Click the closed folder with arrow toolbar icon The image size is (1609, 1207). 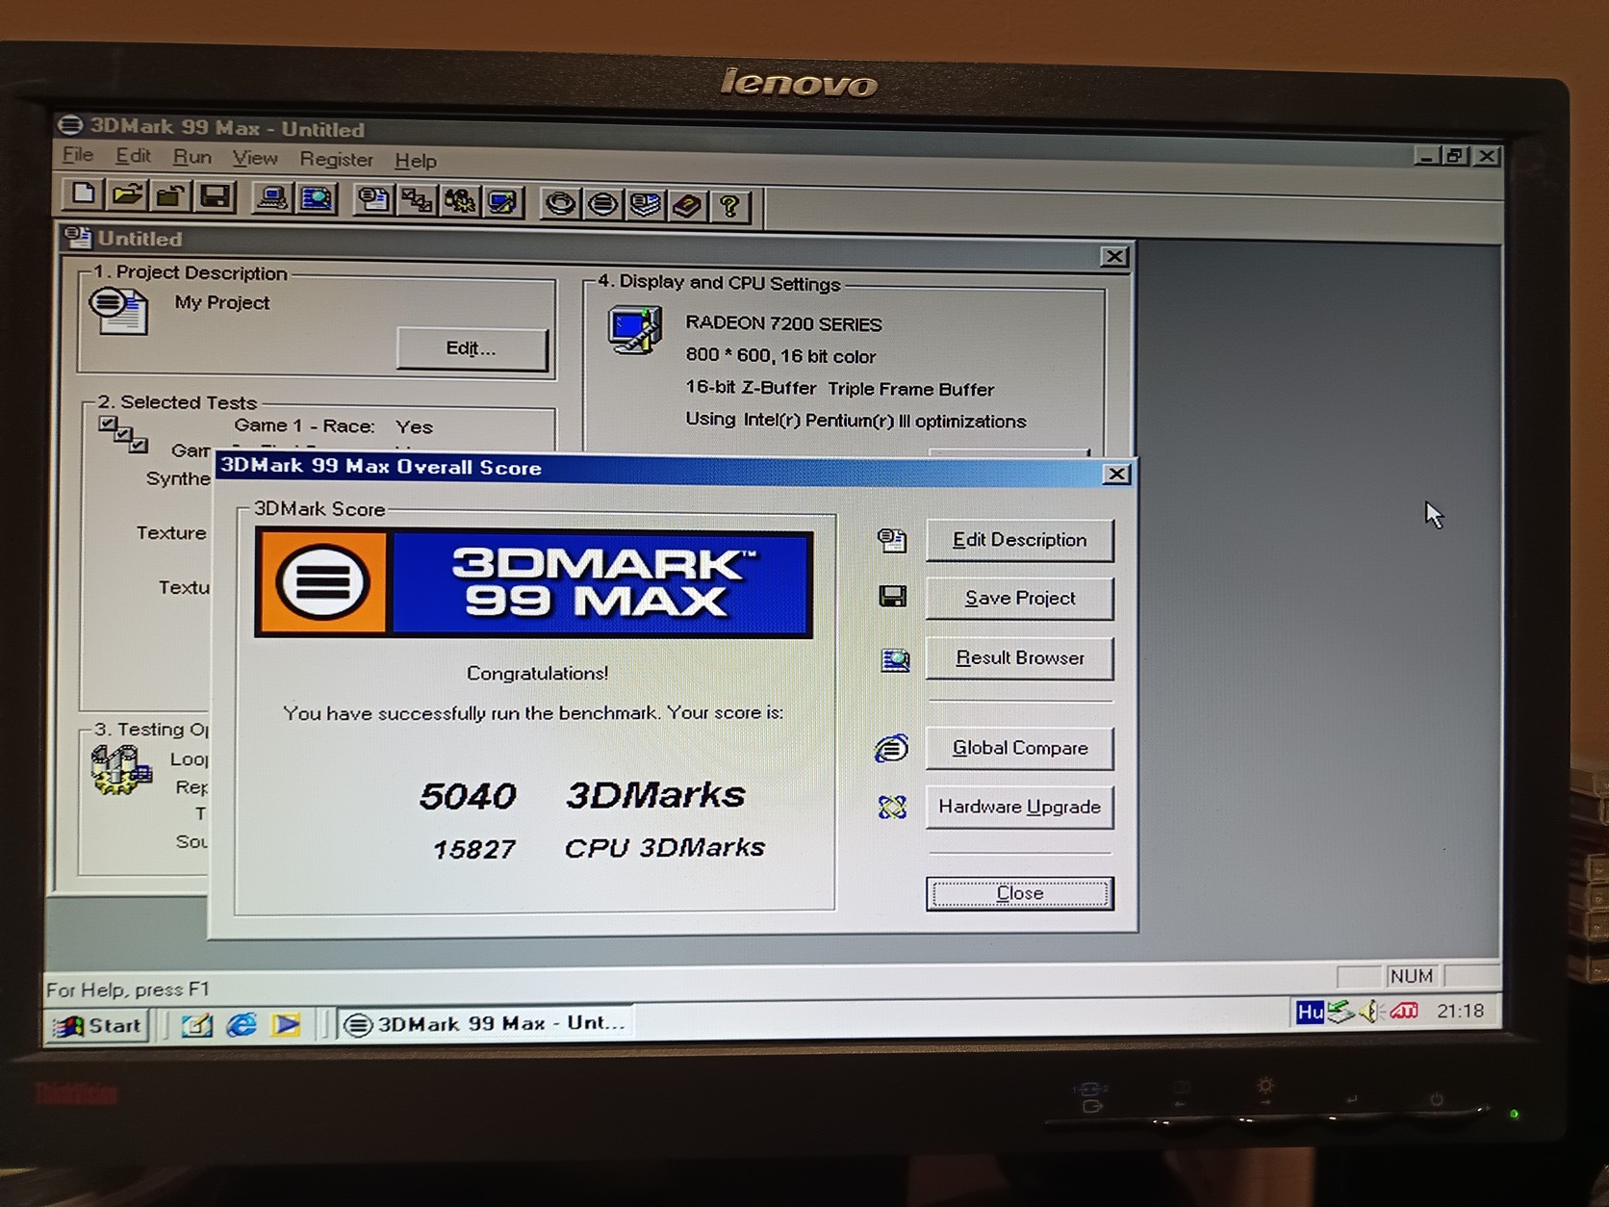point(170,197)
